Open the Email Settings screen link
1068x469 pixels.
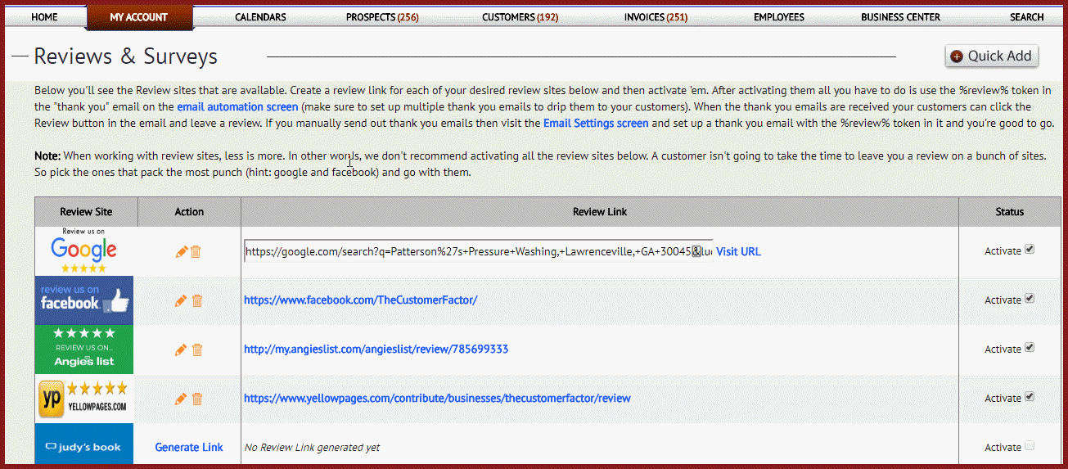click(596, 123)
